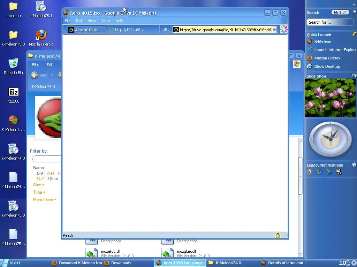Click Show Desktop in Quick Launch sidebar
This screenshot has width=357, height=267.
pyautogui.click(x=324, y=66)
